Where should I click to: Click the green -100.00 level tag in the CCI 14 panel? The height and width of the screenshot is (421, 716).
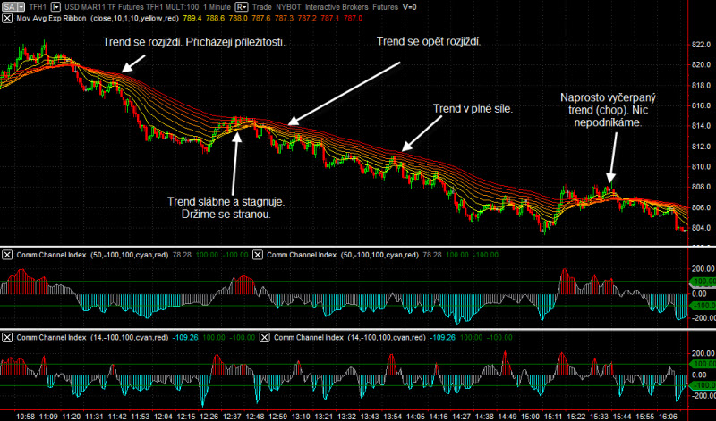tap(703, 385)
